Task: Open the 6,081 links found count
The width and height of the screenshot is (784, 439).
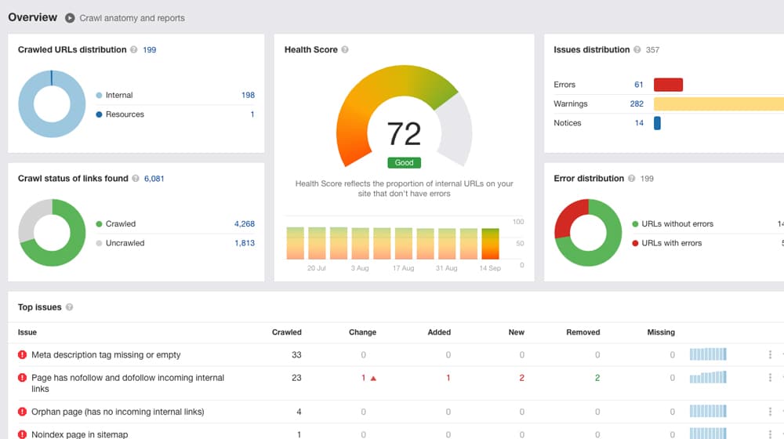Action: (154, 179)
